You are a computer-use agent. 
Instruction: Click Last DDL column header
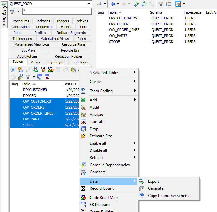pyautogui.click(x=70, y=84)
